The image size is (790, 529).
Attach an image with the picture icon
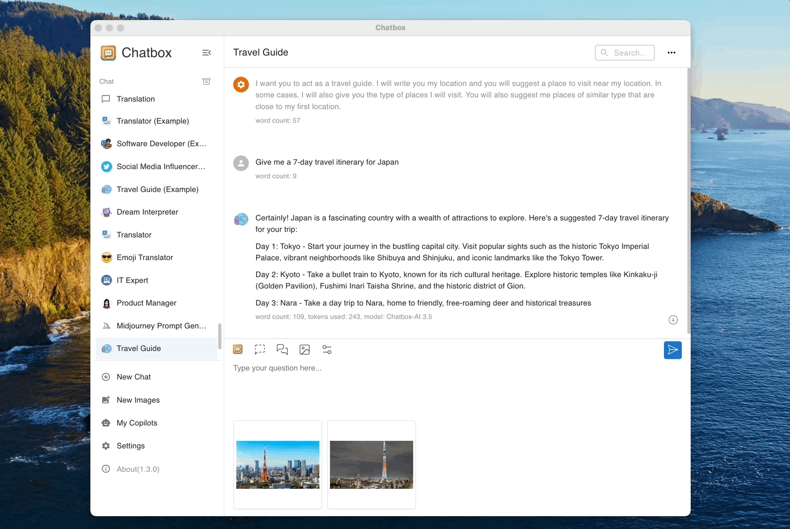pyautogui.click(x=305, y=349)
